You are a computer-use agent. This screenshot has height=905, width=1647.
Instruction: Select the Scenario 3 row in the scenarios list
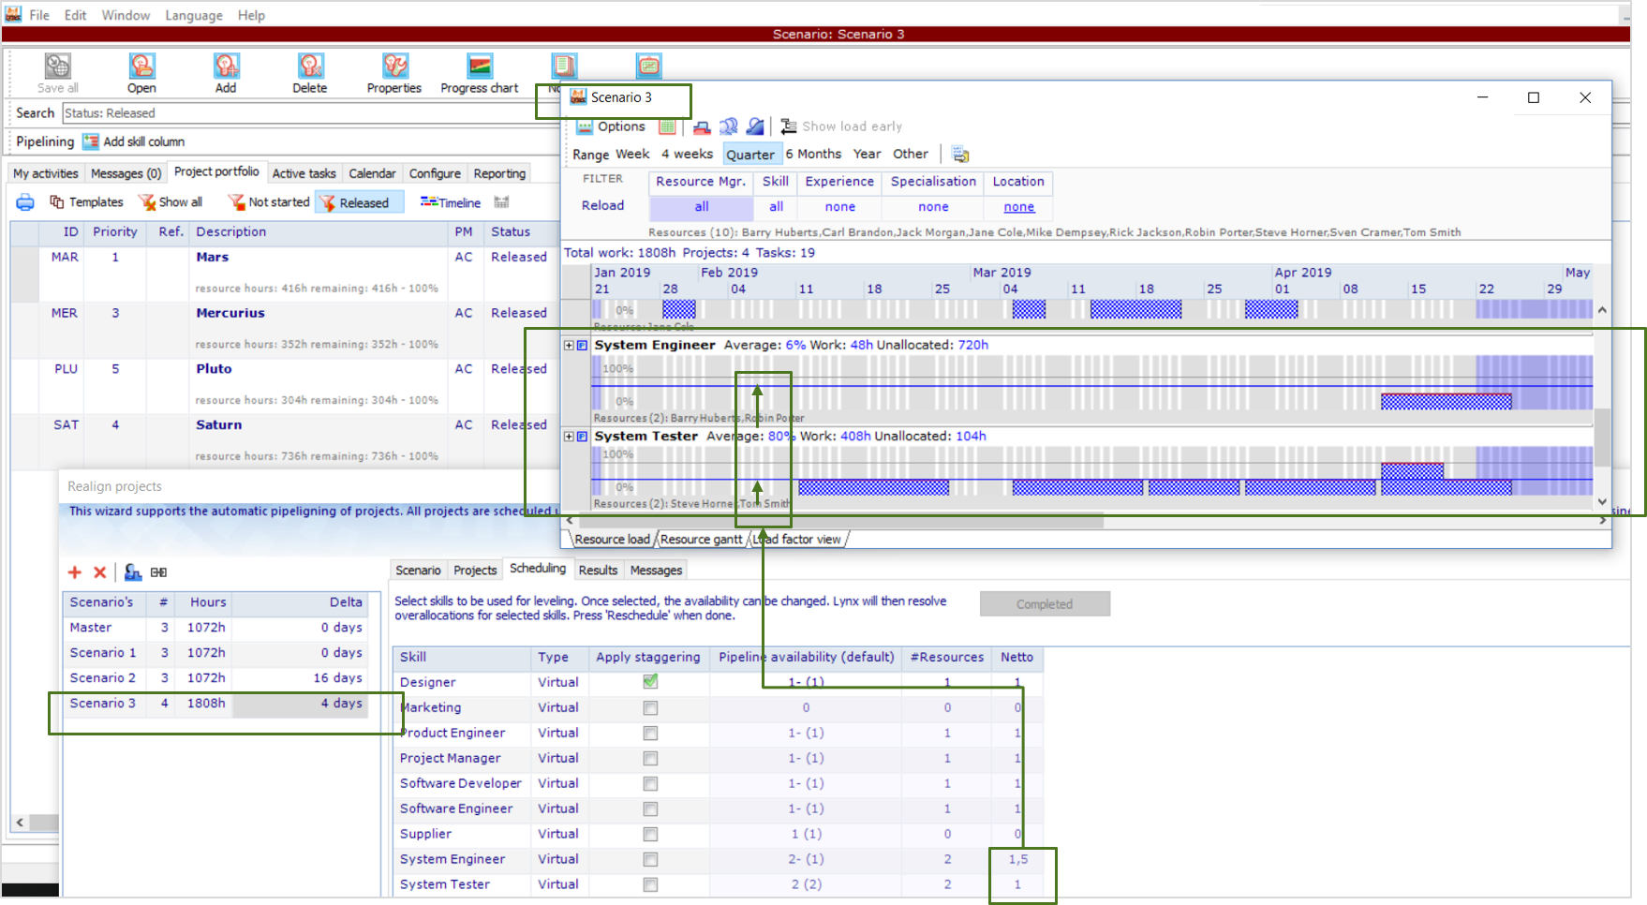coord(216,704)
